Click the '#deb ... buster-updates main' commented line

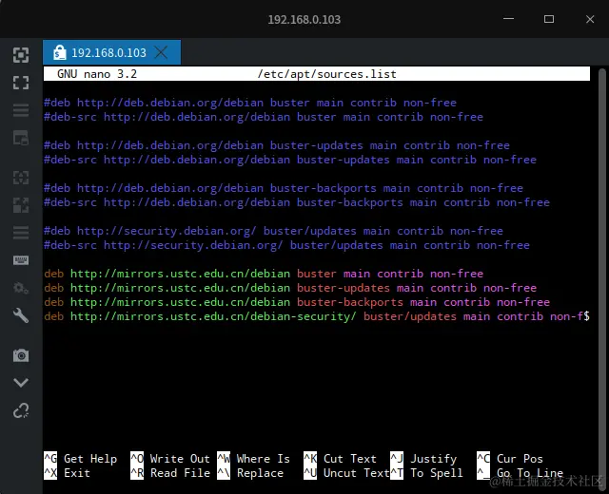[277, 145]
